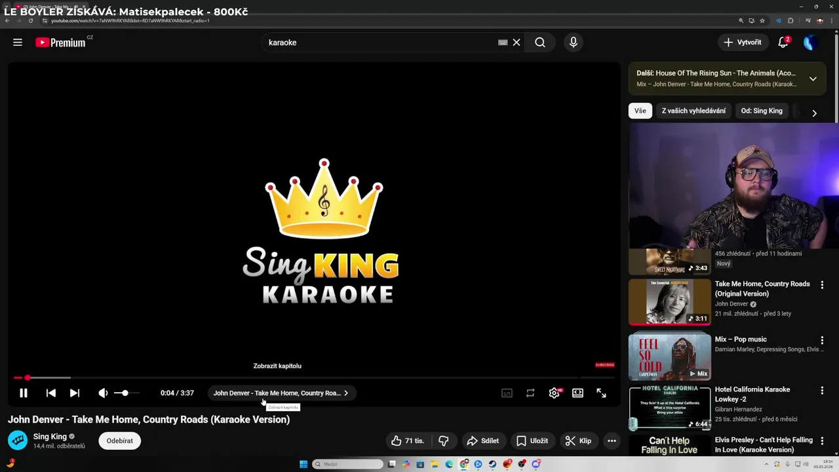Enter fullscreen mode

(601, 393)
